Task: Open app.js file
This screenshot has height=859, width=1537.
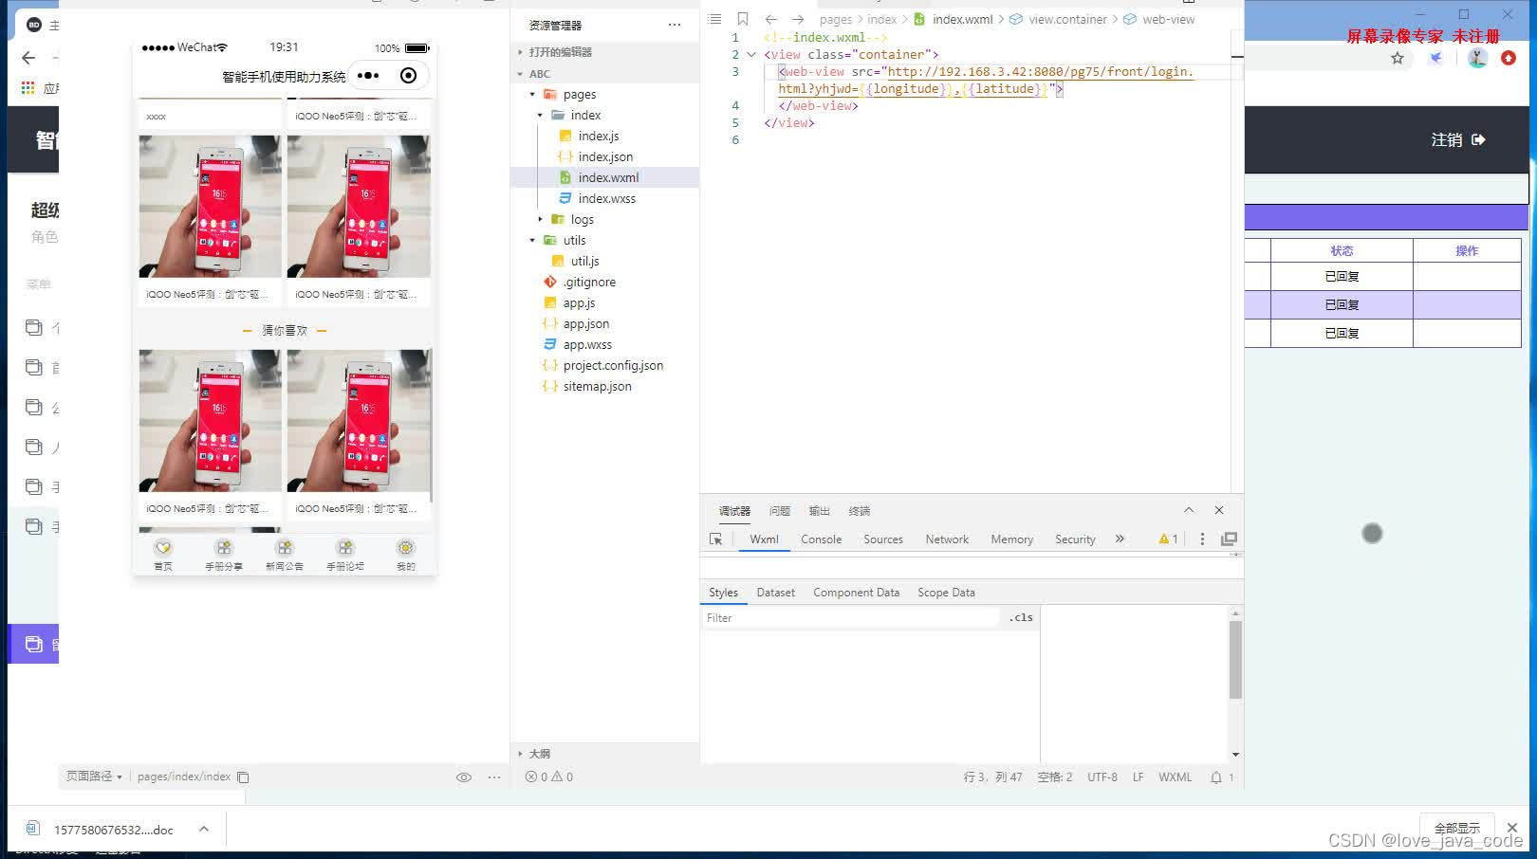Action: (579, 303)
